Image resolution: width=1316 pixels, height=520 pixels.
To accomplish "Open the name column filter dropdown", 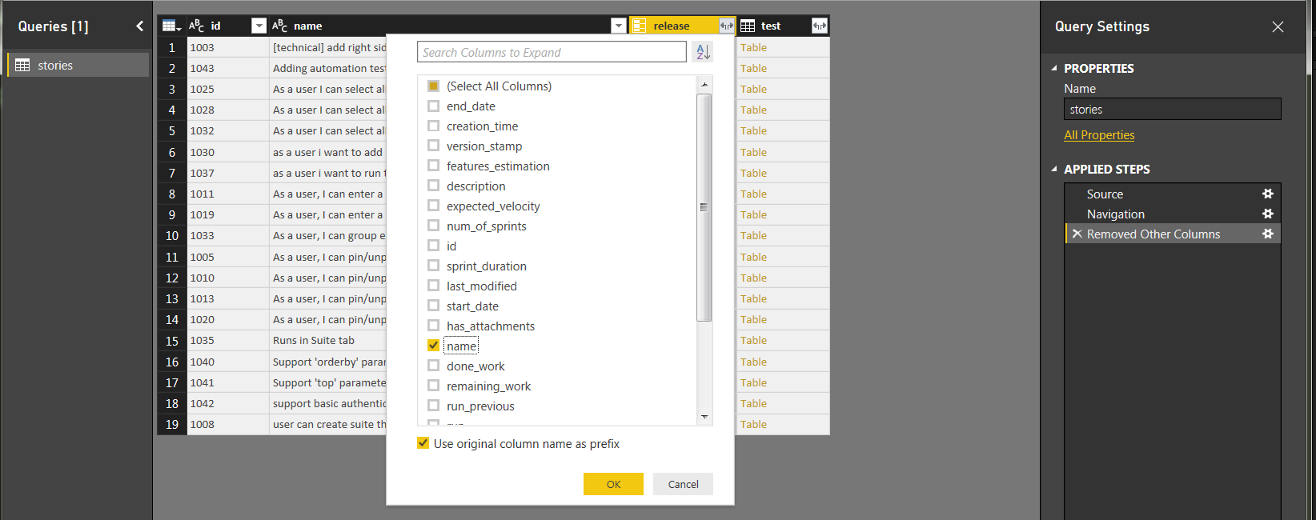I will [x=618, y=26].
